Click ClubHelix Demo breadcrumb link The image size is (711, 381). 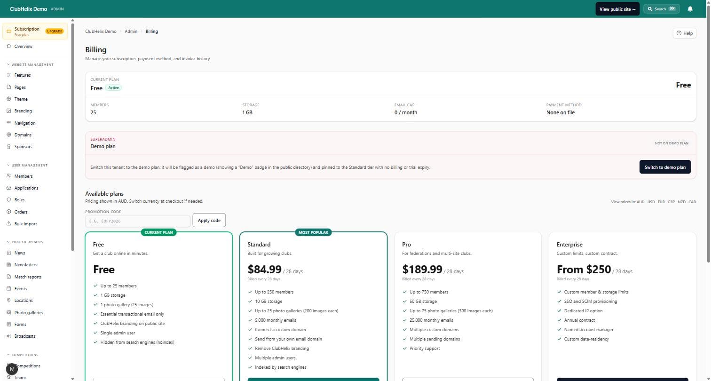(101, 32)
